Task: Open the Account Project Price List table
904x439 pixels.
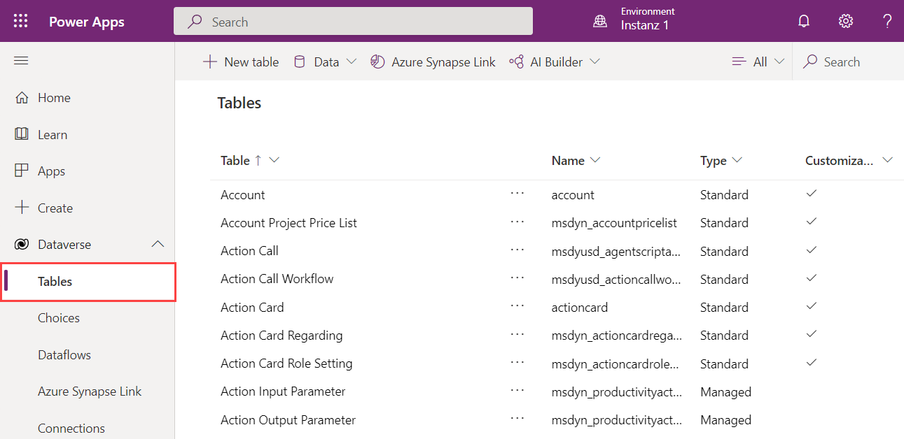Action: (x=288, y=222)
